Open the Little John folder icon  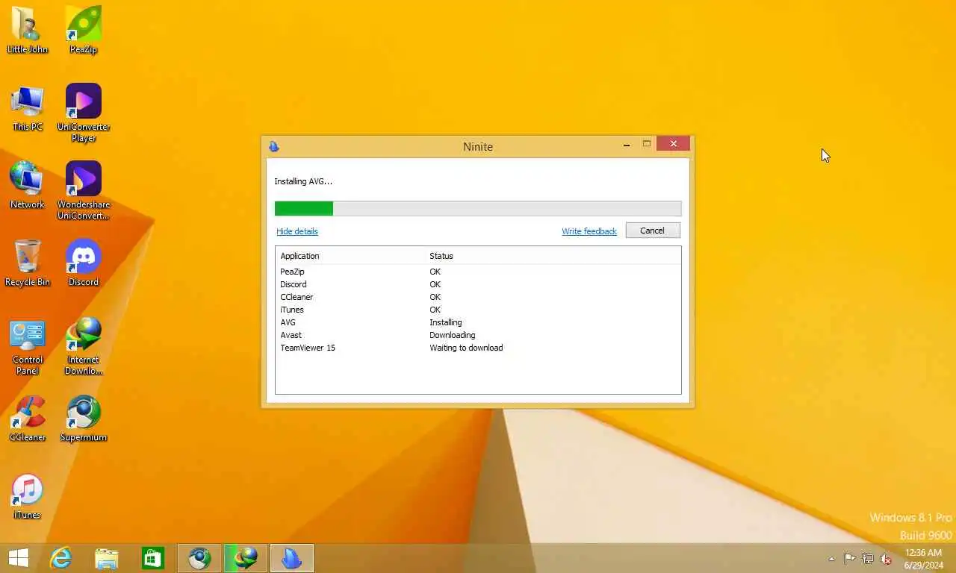28,29
